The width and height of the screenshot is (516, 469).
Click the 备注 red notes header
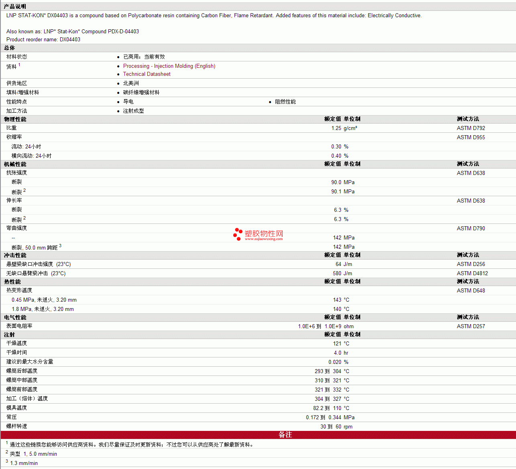(285, 435)
